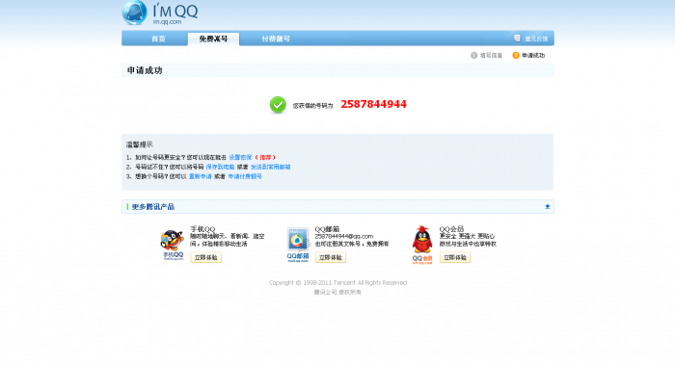Click the feedback note icon in navbar

click(x=517, y=39)
